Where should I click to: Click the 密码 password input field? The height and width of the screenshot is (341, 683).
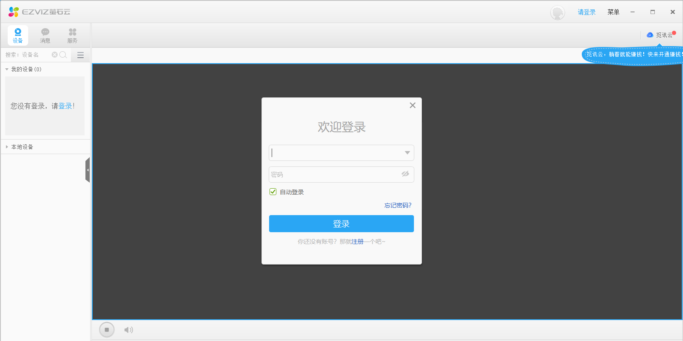click(x=333, y=175)
